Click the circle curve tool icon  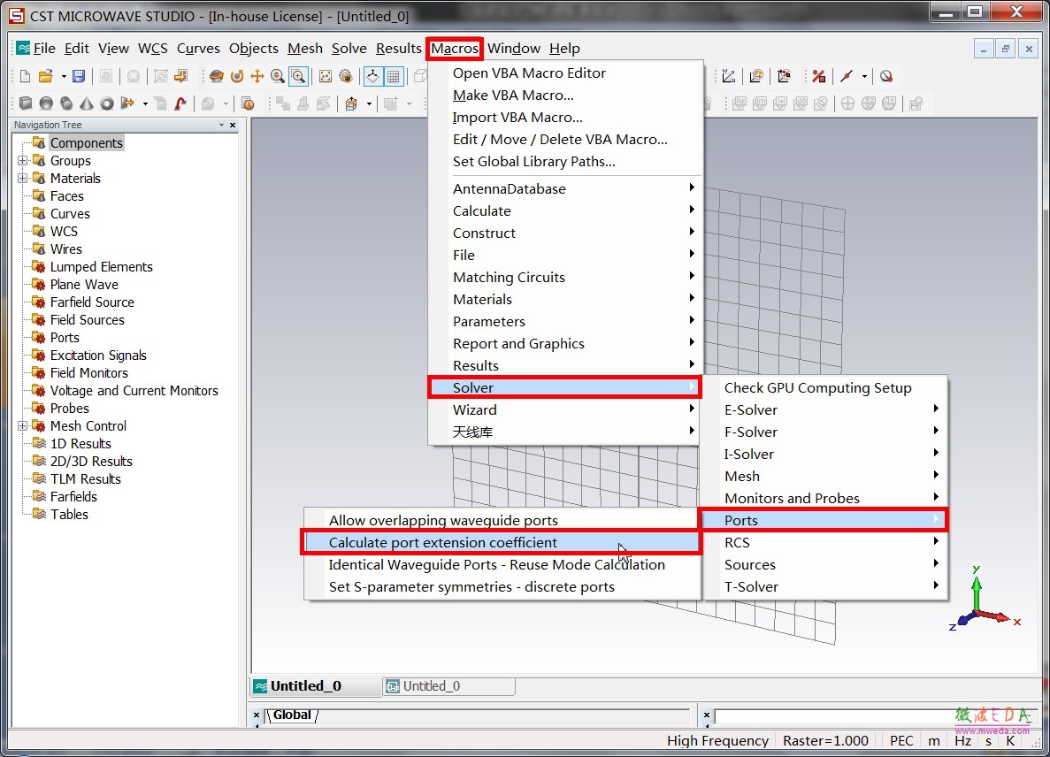click(886, 76)
